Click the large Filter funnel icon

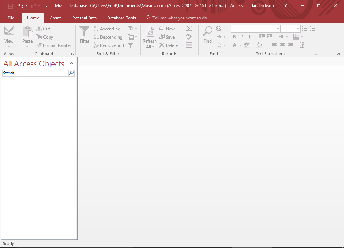click(85, 32)
